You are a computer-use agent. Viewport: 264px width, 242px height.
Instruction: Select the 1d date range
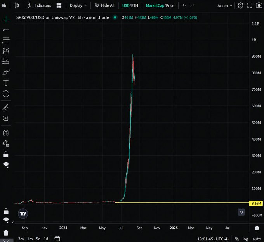click(x=46, y=239)
